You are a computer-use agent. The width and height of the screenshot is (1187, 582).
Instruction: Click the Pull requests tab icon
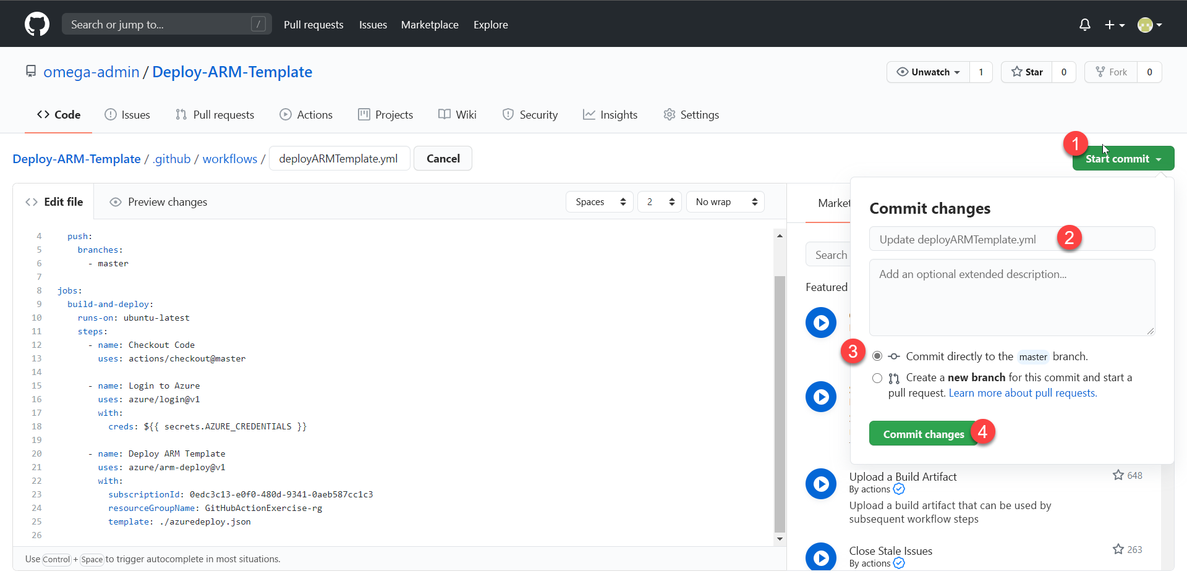181,114
